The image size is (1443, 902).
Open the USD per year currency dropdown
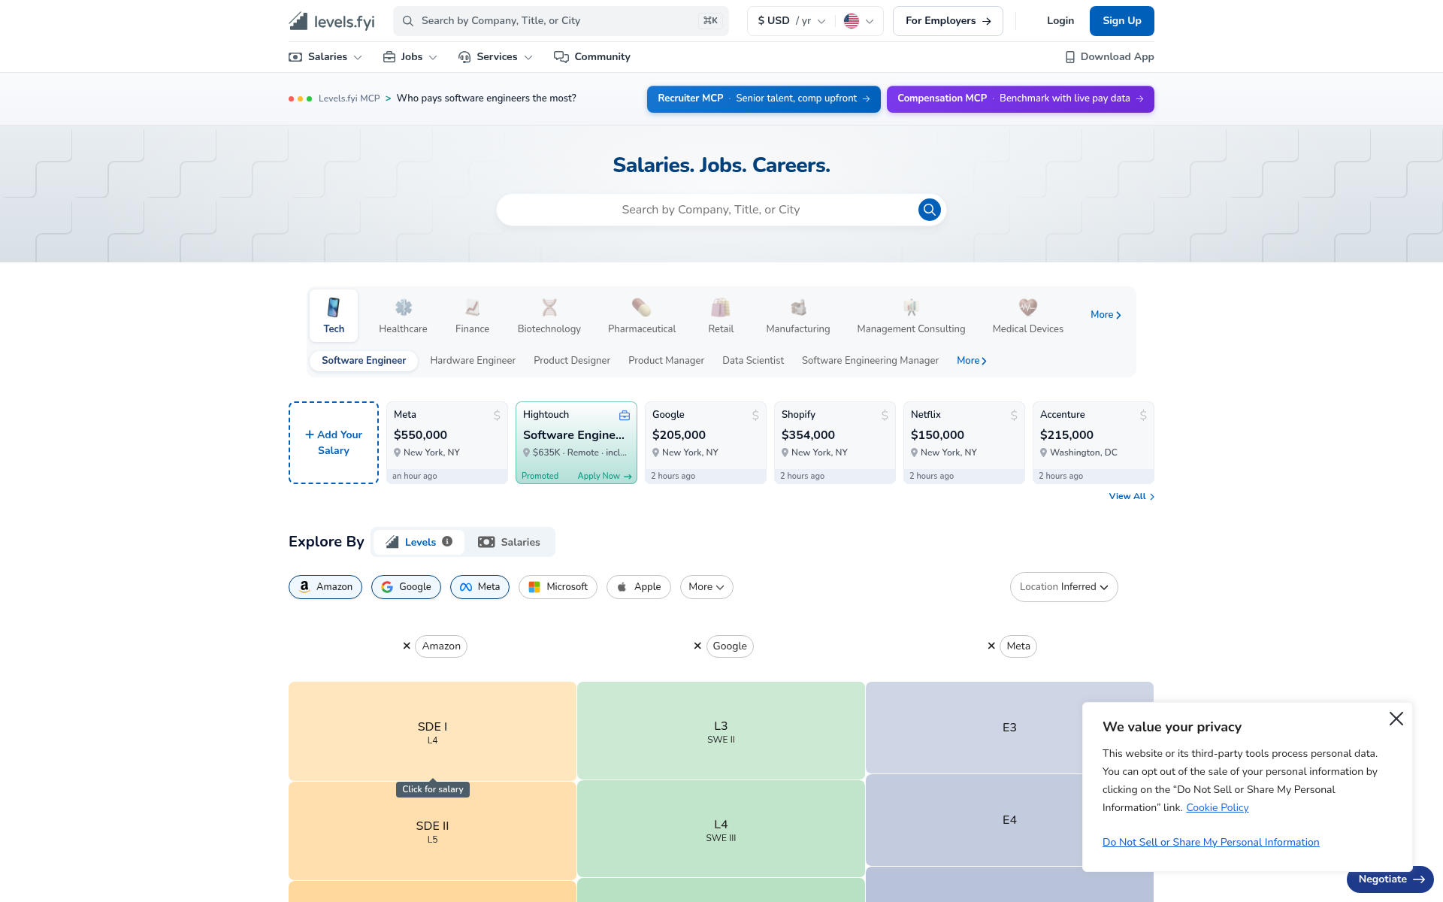[x=791, y=21]
